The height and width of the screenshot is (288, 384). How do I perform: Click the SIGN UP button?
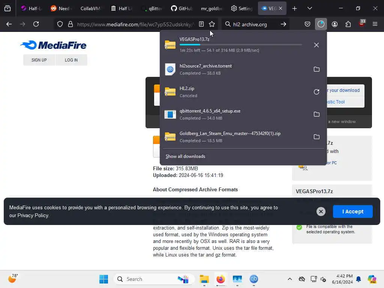(x=39, y=60)
